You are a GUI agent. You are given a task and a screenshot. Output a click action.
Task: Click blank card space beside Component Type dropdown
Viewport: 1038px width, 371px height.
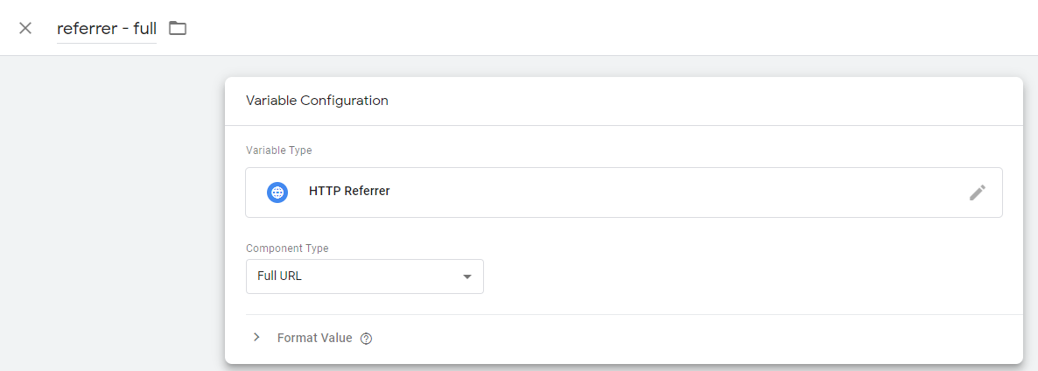coord(744,276)
